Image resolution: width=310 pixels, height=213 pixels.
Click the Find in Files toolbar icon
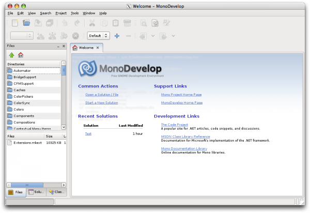pyautogui.click(x=155, y=23)
